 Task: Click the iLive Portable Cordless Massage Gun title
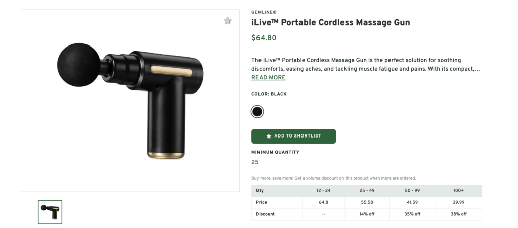[330, 23]
